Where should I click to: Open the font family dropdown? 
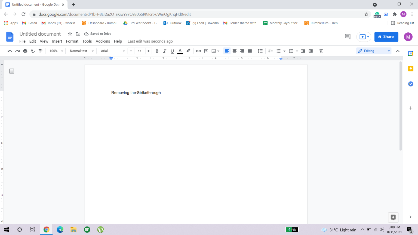[x=112, y=51]
